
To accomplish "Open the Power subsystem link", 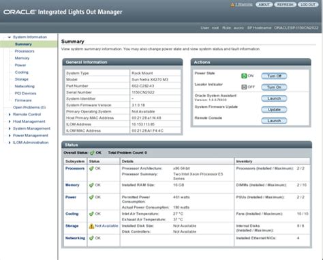I will coord(71,197).
